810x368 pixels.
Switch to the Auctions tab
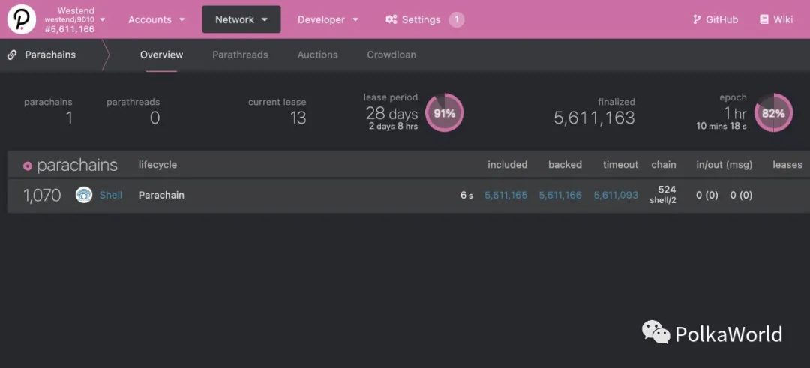click(x=318, y=55)
